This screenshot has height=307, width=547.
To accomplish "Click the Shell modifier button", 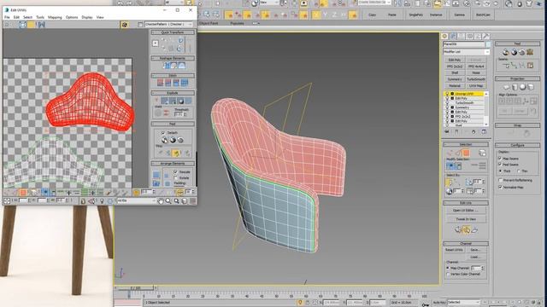I will pos(454,72).
